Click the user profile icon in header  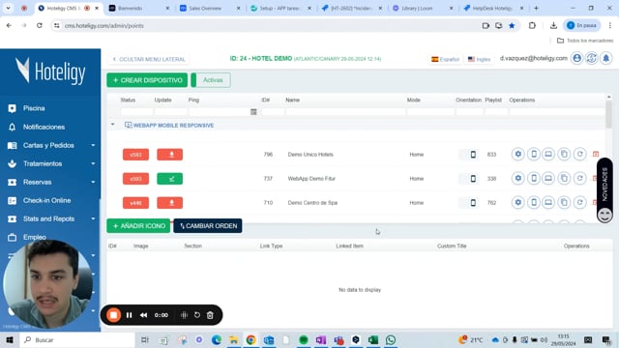576,58
